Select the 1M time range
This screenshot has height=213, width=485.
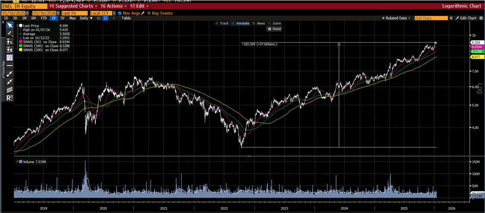24,18
